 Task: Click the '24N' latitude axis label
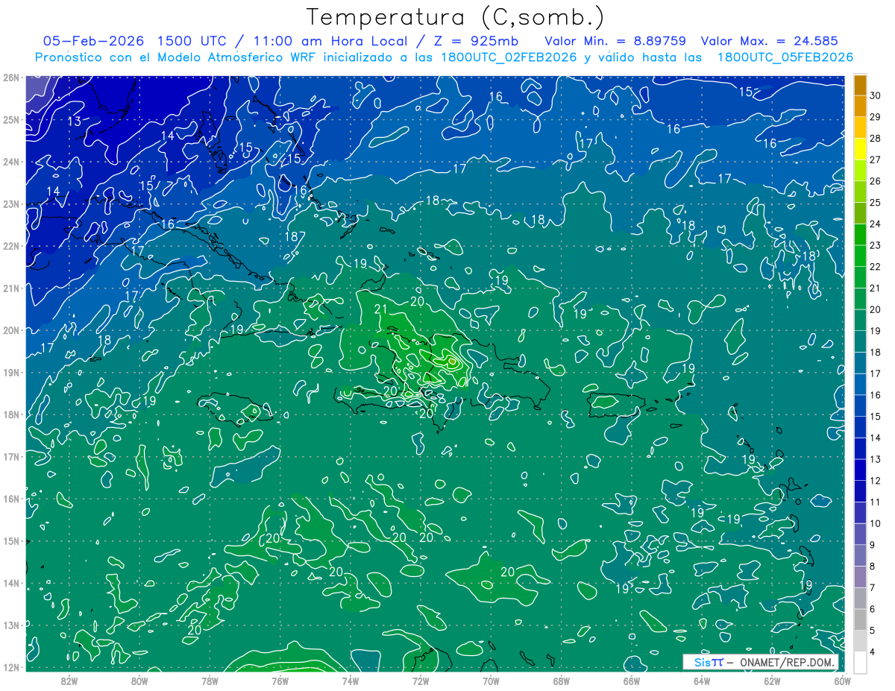pyautogui.click(x=11, y=162)
